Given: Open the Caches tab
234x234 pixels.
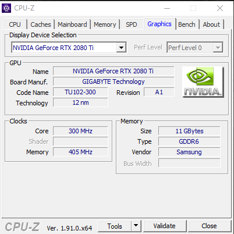Looking at the screenshot, I should (41, 24).
